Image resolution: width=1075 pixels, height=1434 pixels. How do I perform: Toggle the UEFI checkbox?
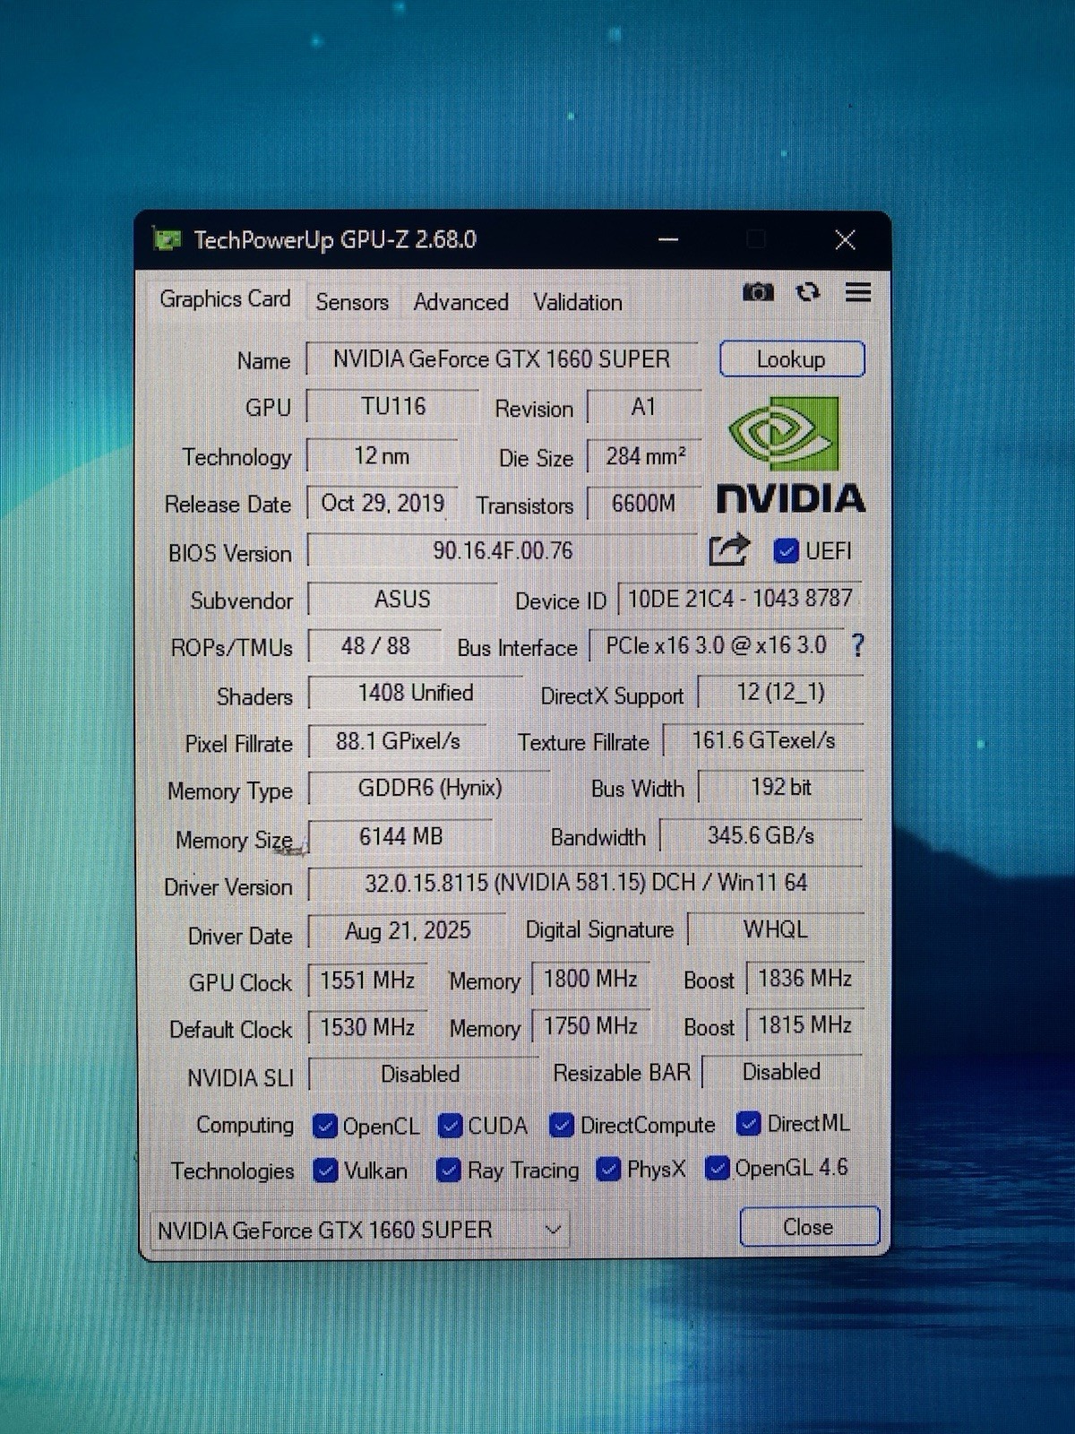pyautogui.click(x=786, y=550)
